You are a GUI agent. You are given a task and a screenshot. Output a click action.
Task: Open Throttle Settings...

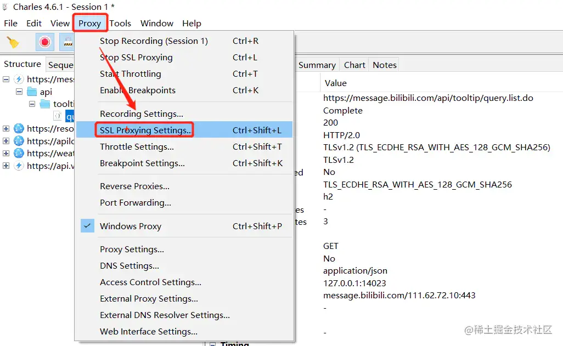tap(184, 146)
